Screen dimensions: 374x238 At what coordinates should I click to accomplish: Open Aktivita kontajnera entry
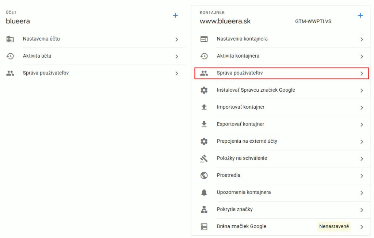point(238,56)
